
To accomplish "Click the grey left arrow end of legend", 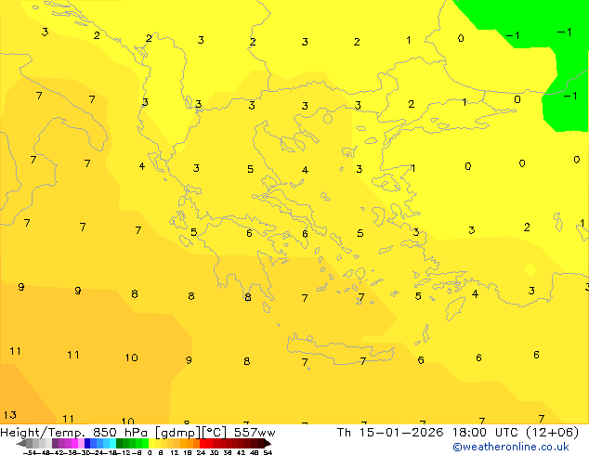I will [x=21, y=443].
